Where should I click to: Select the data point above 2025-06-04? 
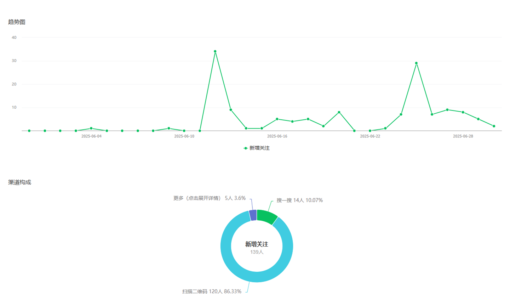(x=91, y=128)
